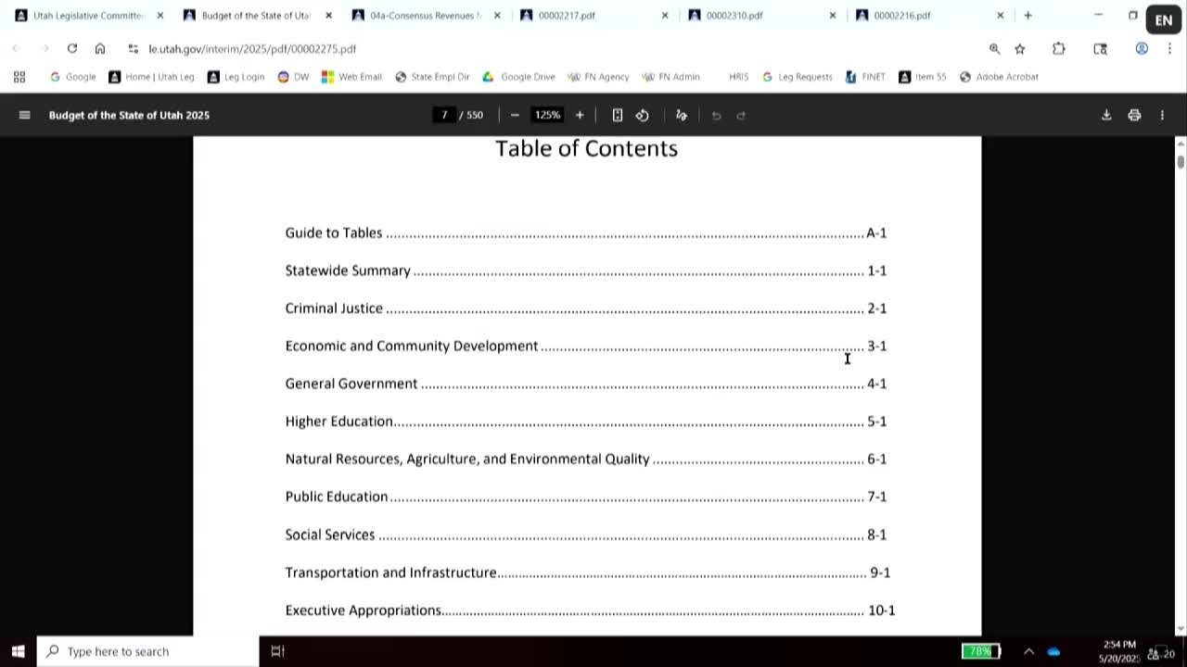Expand hidden system tray icons
This screenshot has width=1187, height=667.
pos(1029,651)
